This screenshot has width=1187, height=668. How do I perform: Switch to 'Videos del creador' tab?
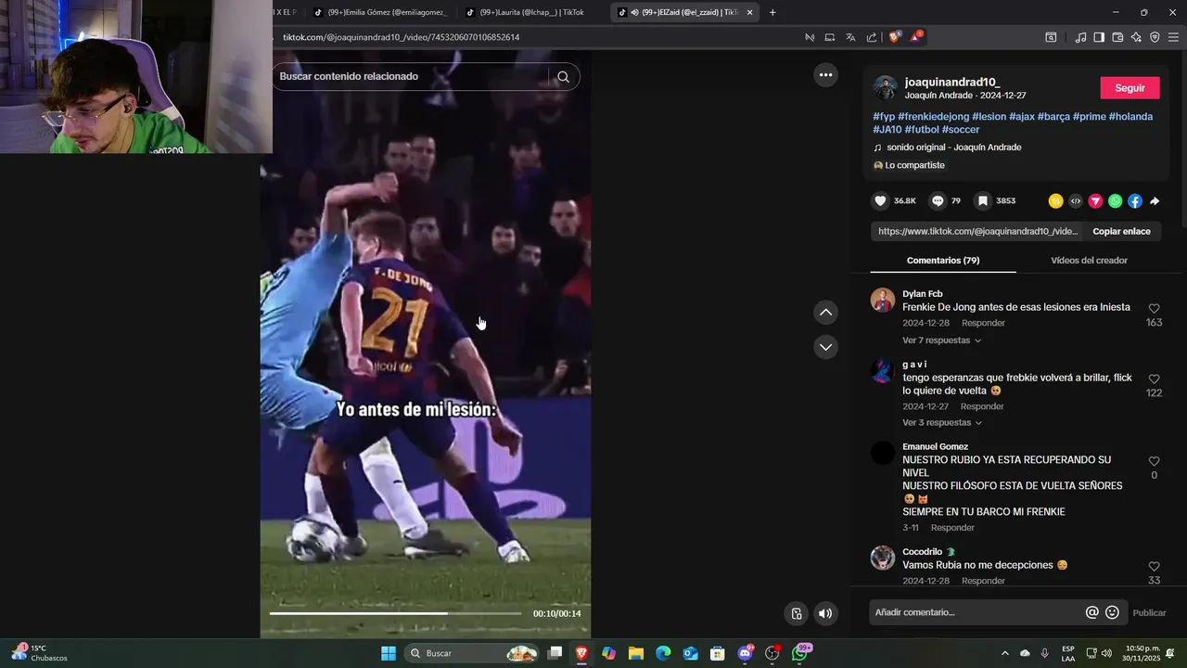point(1089,261)
